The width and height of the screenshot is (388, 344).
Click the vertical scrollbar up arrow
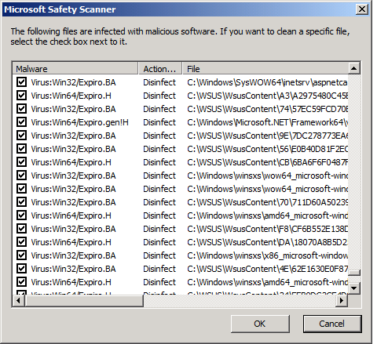354,68
